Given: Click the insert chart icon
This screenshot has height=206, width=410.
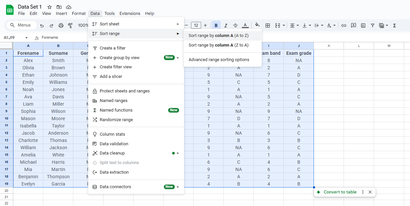Looking at the screenshot, I should (363, 25).
